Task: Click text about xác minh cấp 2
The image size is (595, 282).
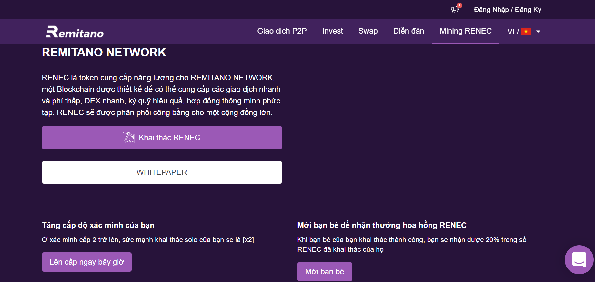Action: pyautogui.click(x=148, y=240)
